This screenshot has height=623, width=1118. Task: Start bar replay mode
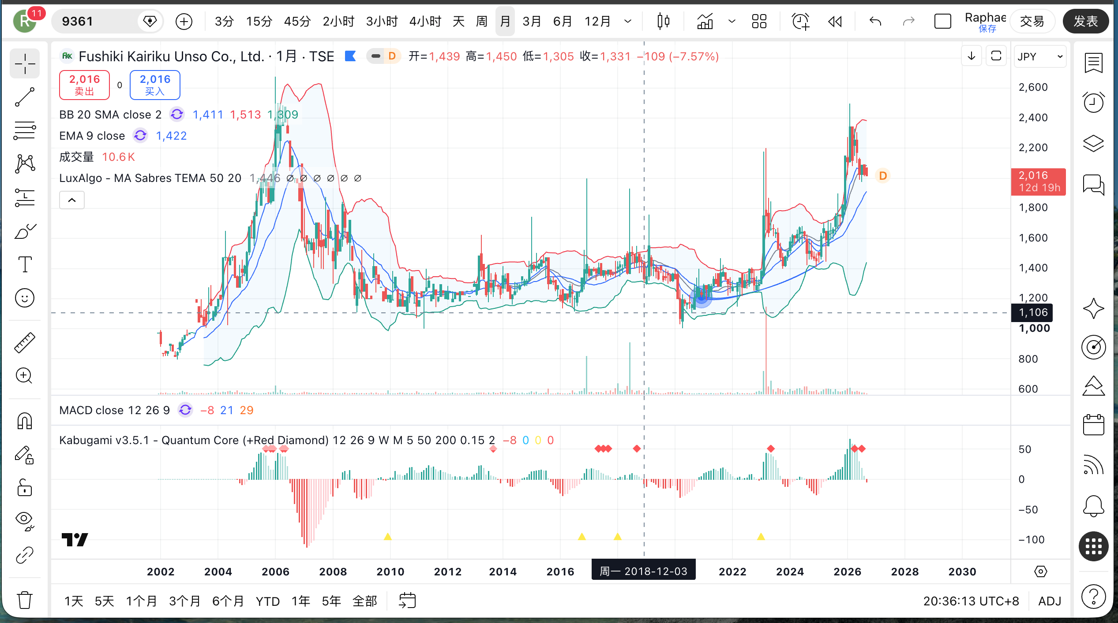[x=835, y=21]
